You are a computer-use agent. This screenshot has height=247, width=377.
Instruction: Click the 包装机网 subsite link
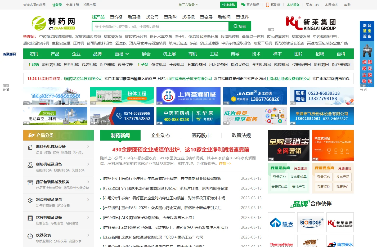(x=159, y=65)
